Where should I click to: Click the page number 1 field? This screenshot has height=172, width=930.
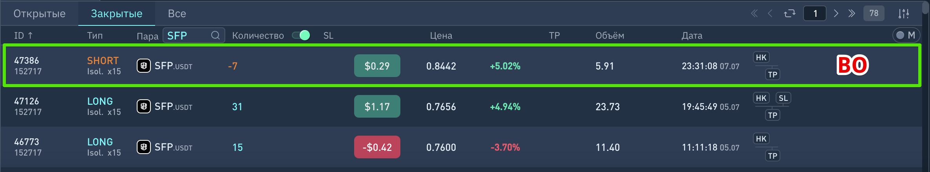point(815,14)
